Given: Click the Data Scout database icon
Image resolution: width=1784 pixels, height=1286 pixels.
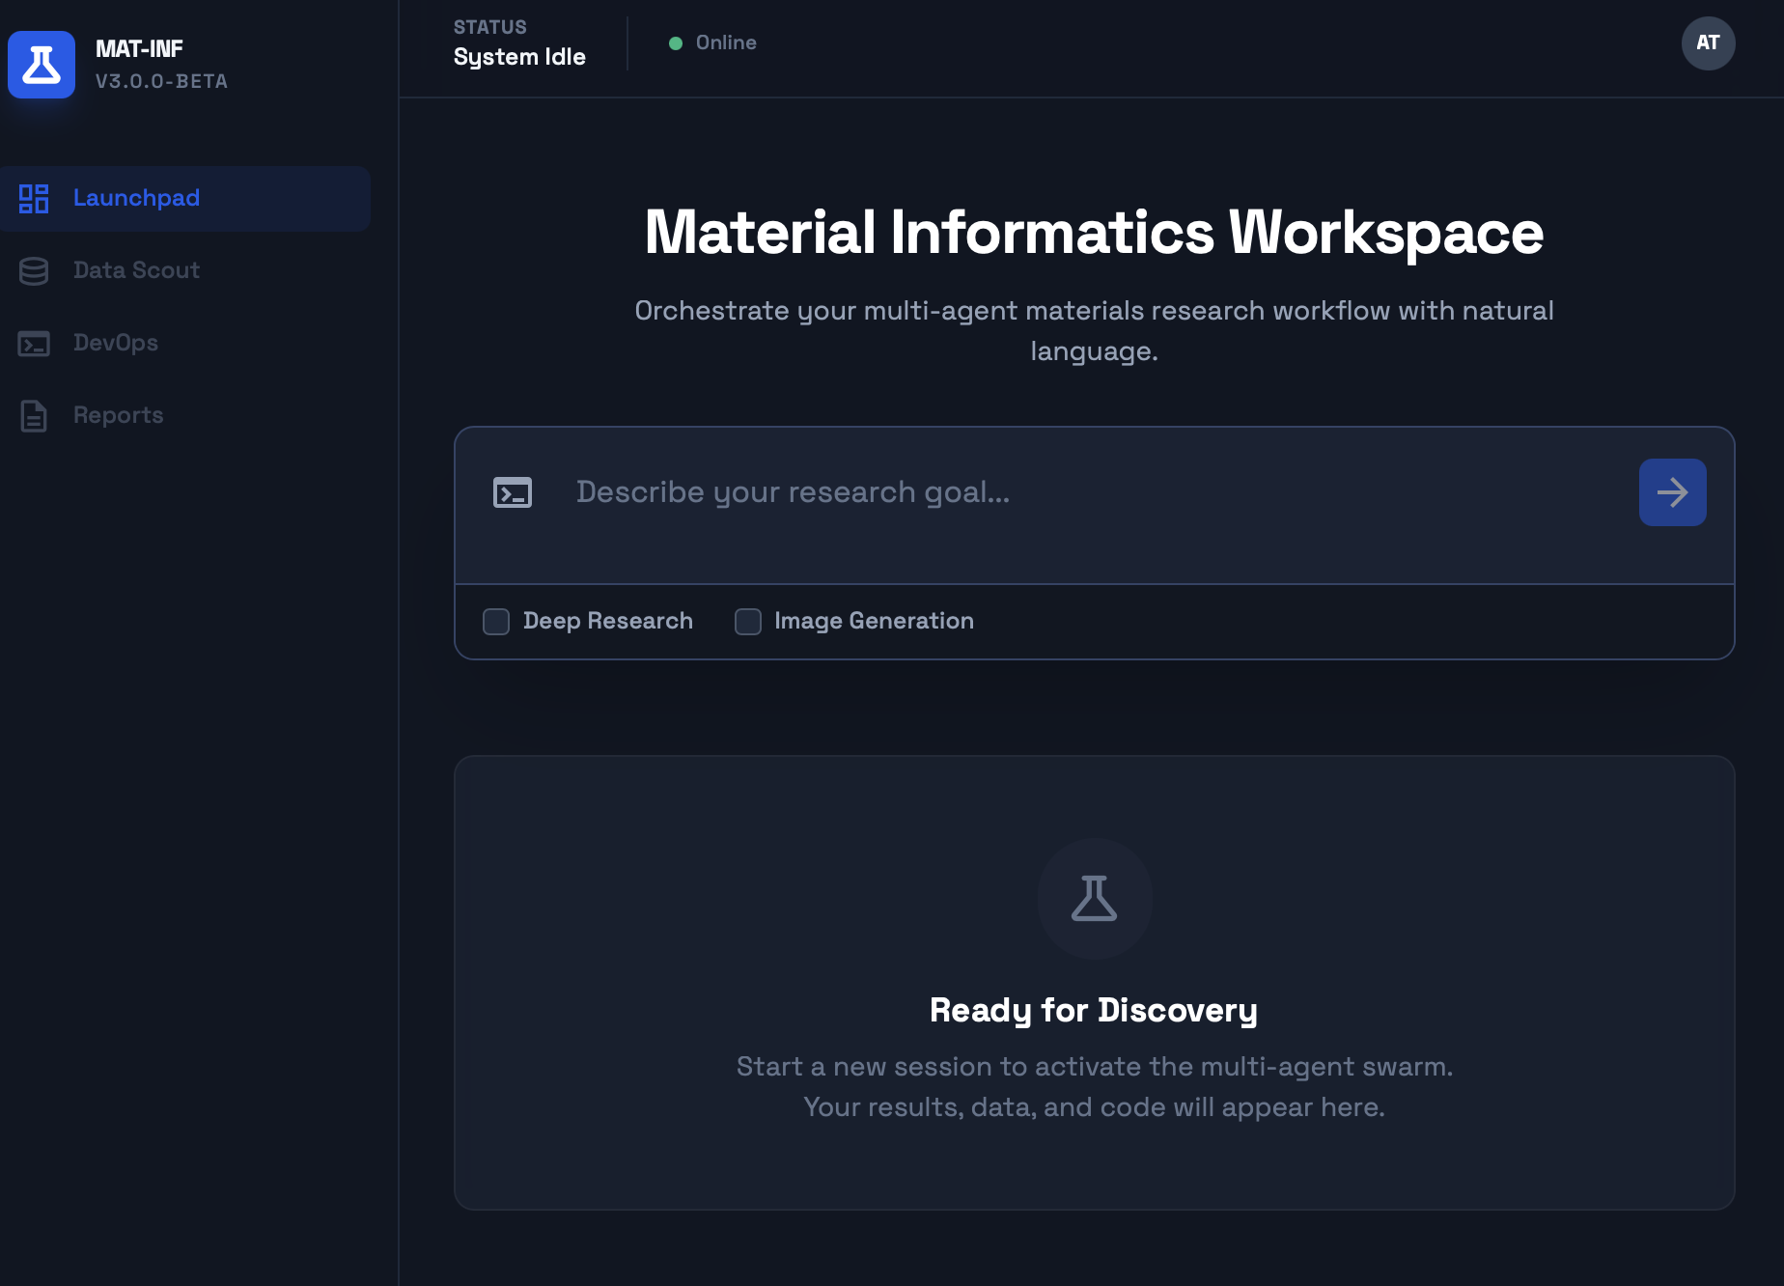Looking at the screenshot, I should pos(34,271).
